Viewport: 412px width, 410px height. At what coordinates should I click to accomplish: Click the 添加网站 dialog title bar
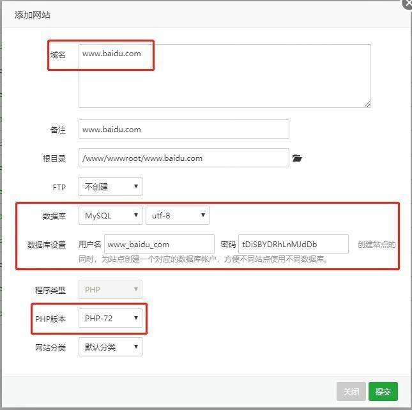pos(192,14)
